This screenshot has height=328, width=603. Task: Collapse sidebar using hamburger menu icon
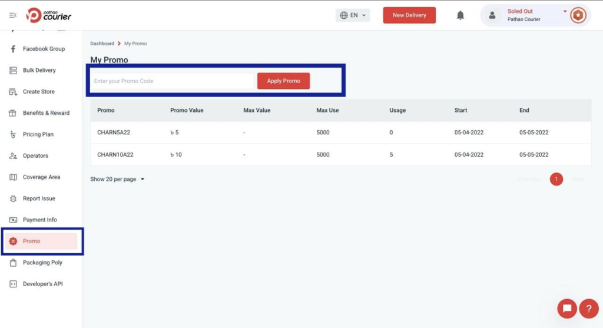tap(13, 15)
